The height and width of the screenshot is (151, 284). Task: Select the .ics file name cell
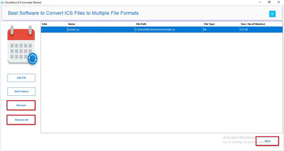pos(101,30)
